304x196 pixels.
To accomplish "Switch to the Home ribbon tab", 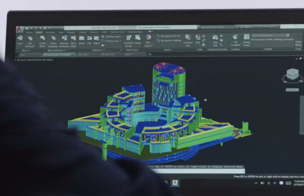I will [29, 32].
